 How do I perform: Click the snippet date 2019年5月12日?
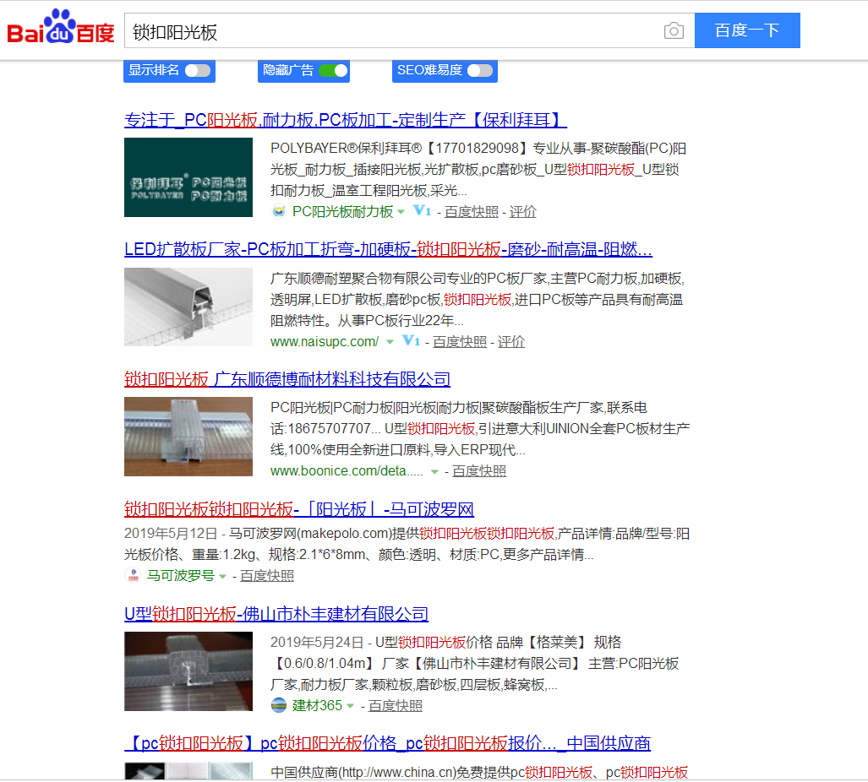point(171,534)
